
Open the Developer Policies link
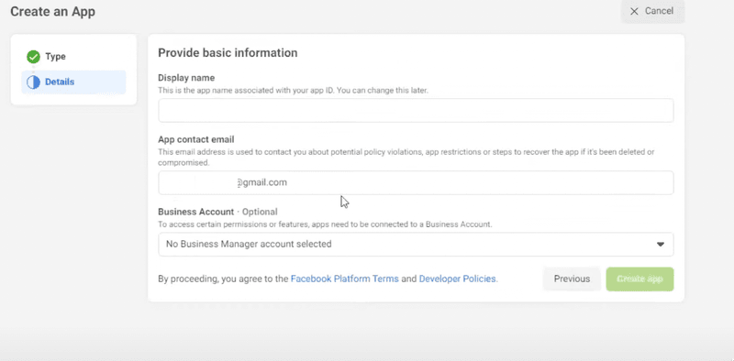(x=457, y=279)
